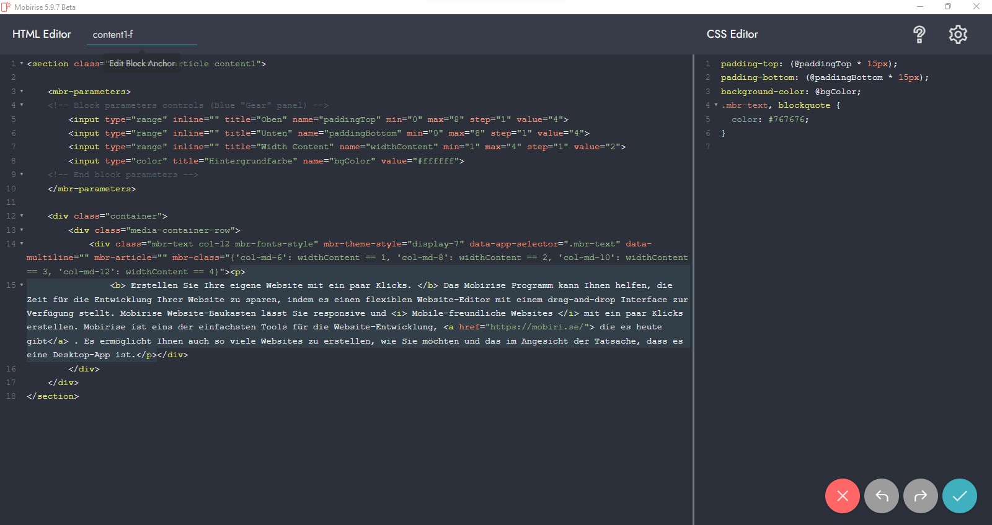Fold the mbr-parameters block on line 3
Screen dimensions: 992x525
pyautogui.click(x=22, y=92)
